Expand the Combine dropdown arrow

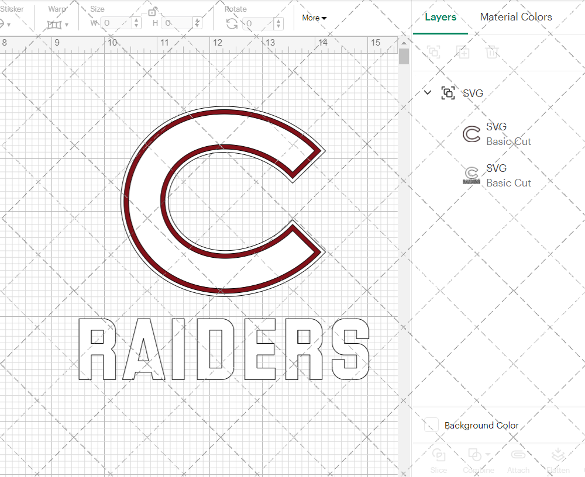click(488, 454)
